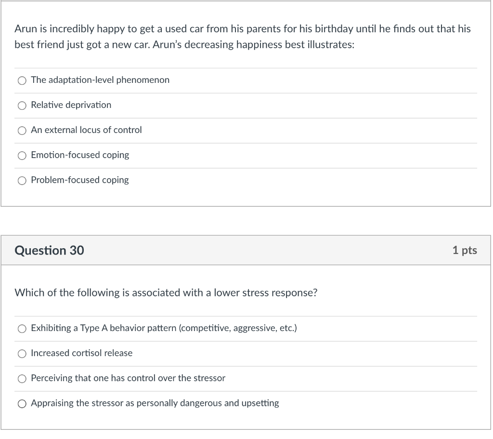Click the 'Problem-focused coping' answer label text
Viewport: 493px width, 439px height.
pyautogui.click(x=80, y=180)
